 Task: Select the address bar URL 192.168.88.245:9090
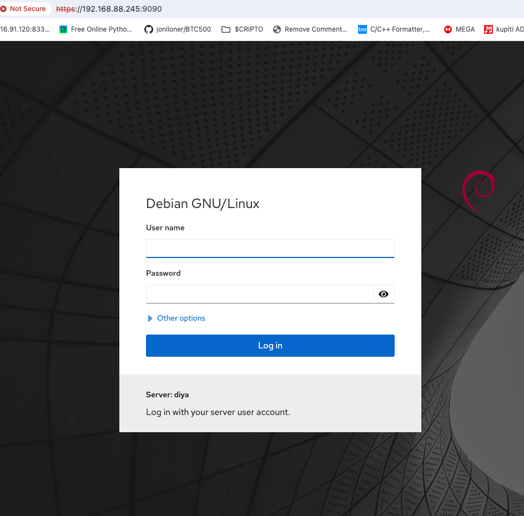click(109, 9)
